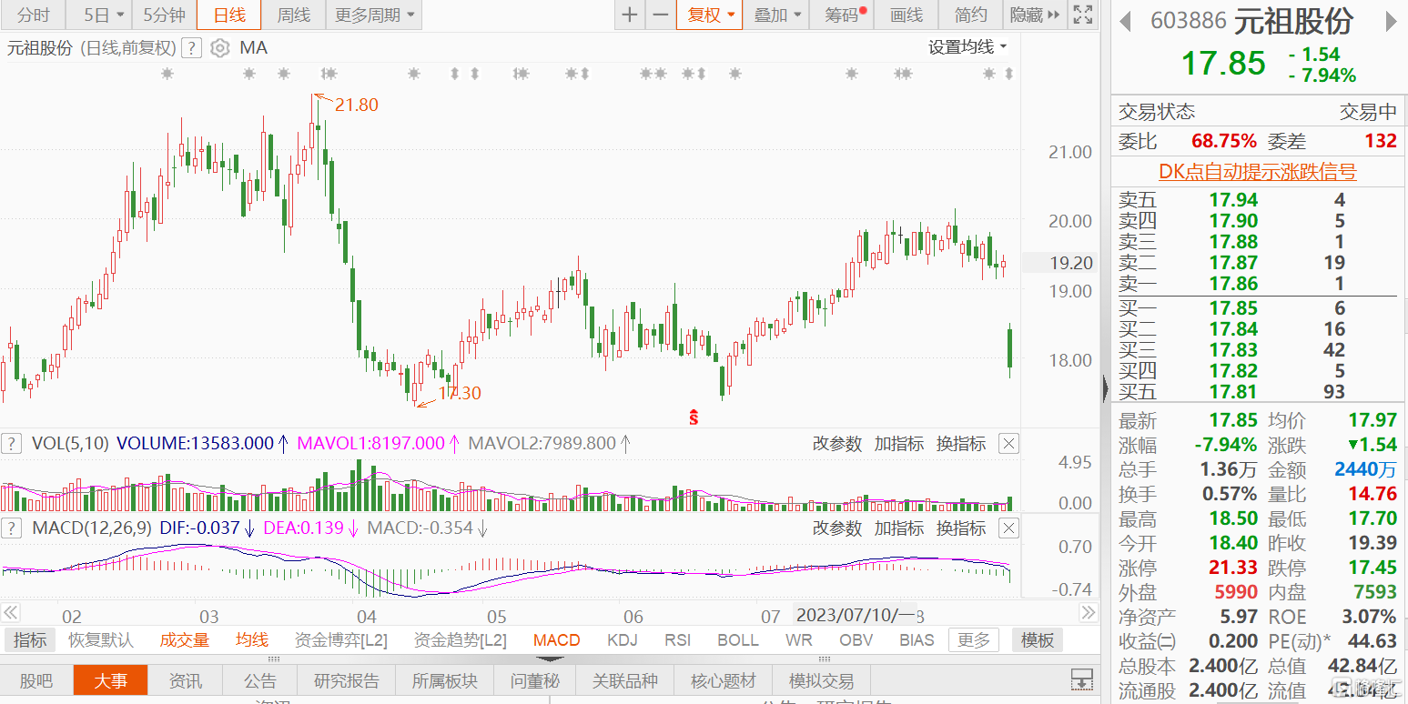
Task: Go to next stock with right arrow
Action: 1391,22
